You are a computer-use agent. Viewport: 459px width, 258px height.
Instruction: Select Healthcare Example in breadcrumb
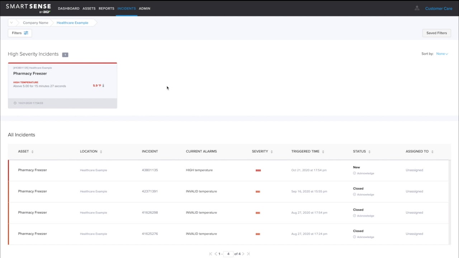tap(72, 23)
